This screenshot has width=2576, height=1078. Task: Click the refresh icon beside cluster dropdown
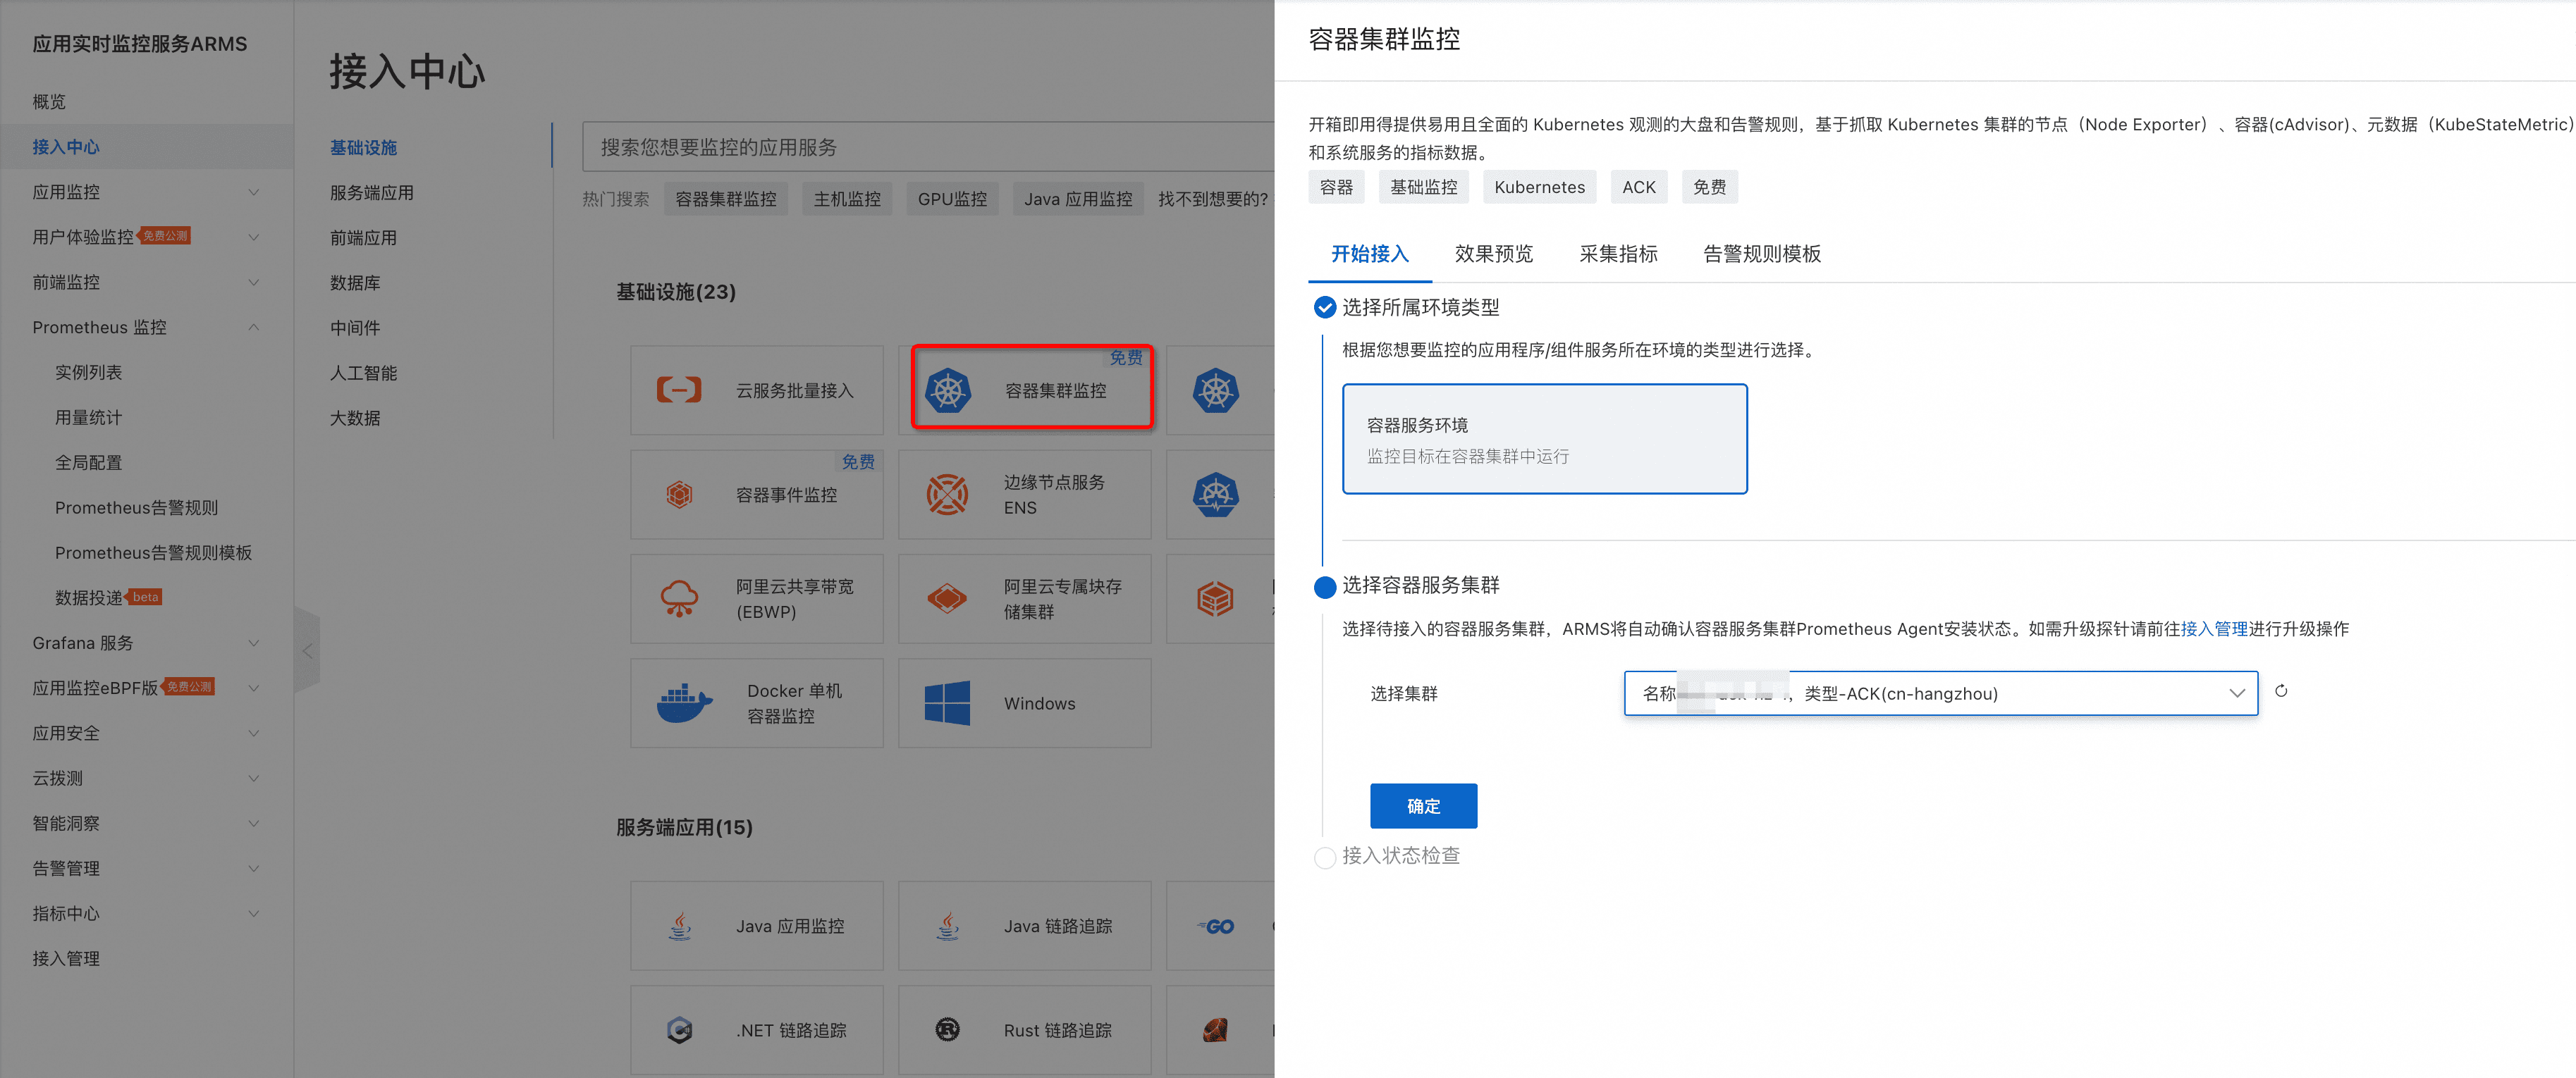(2281, 690)
